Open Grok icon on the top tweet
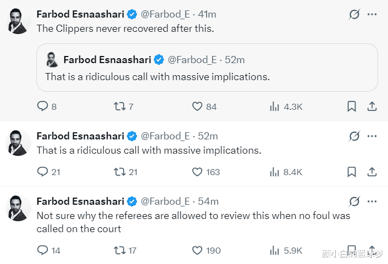 [x=354, y=15]
